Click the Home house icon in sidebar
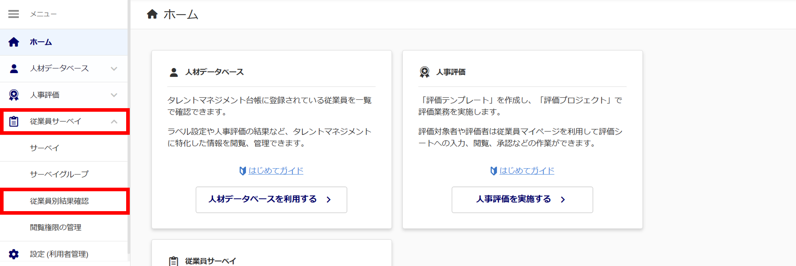 coord(14,42)
